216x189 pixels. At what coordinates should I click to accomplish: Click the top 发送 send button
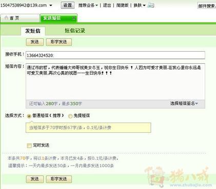(35, 42)
